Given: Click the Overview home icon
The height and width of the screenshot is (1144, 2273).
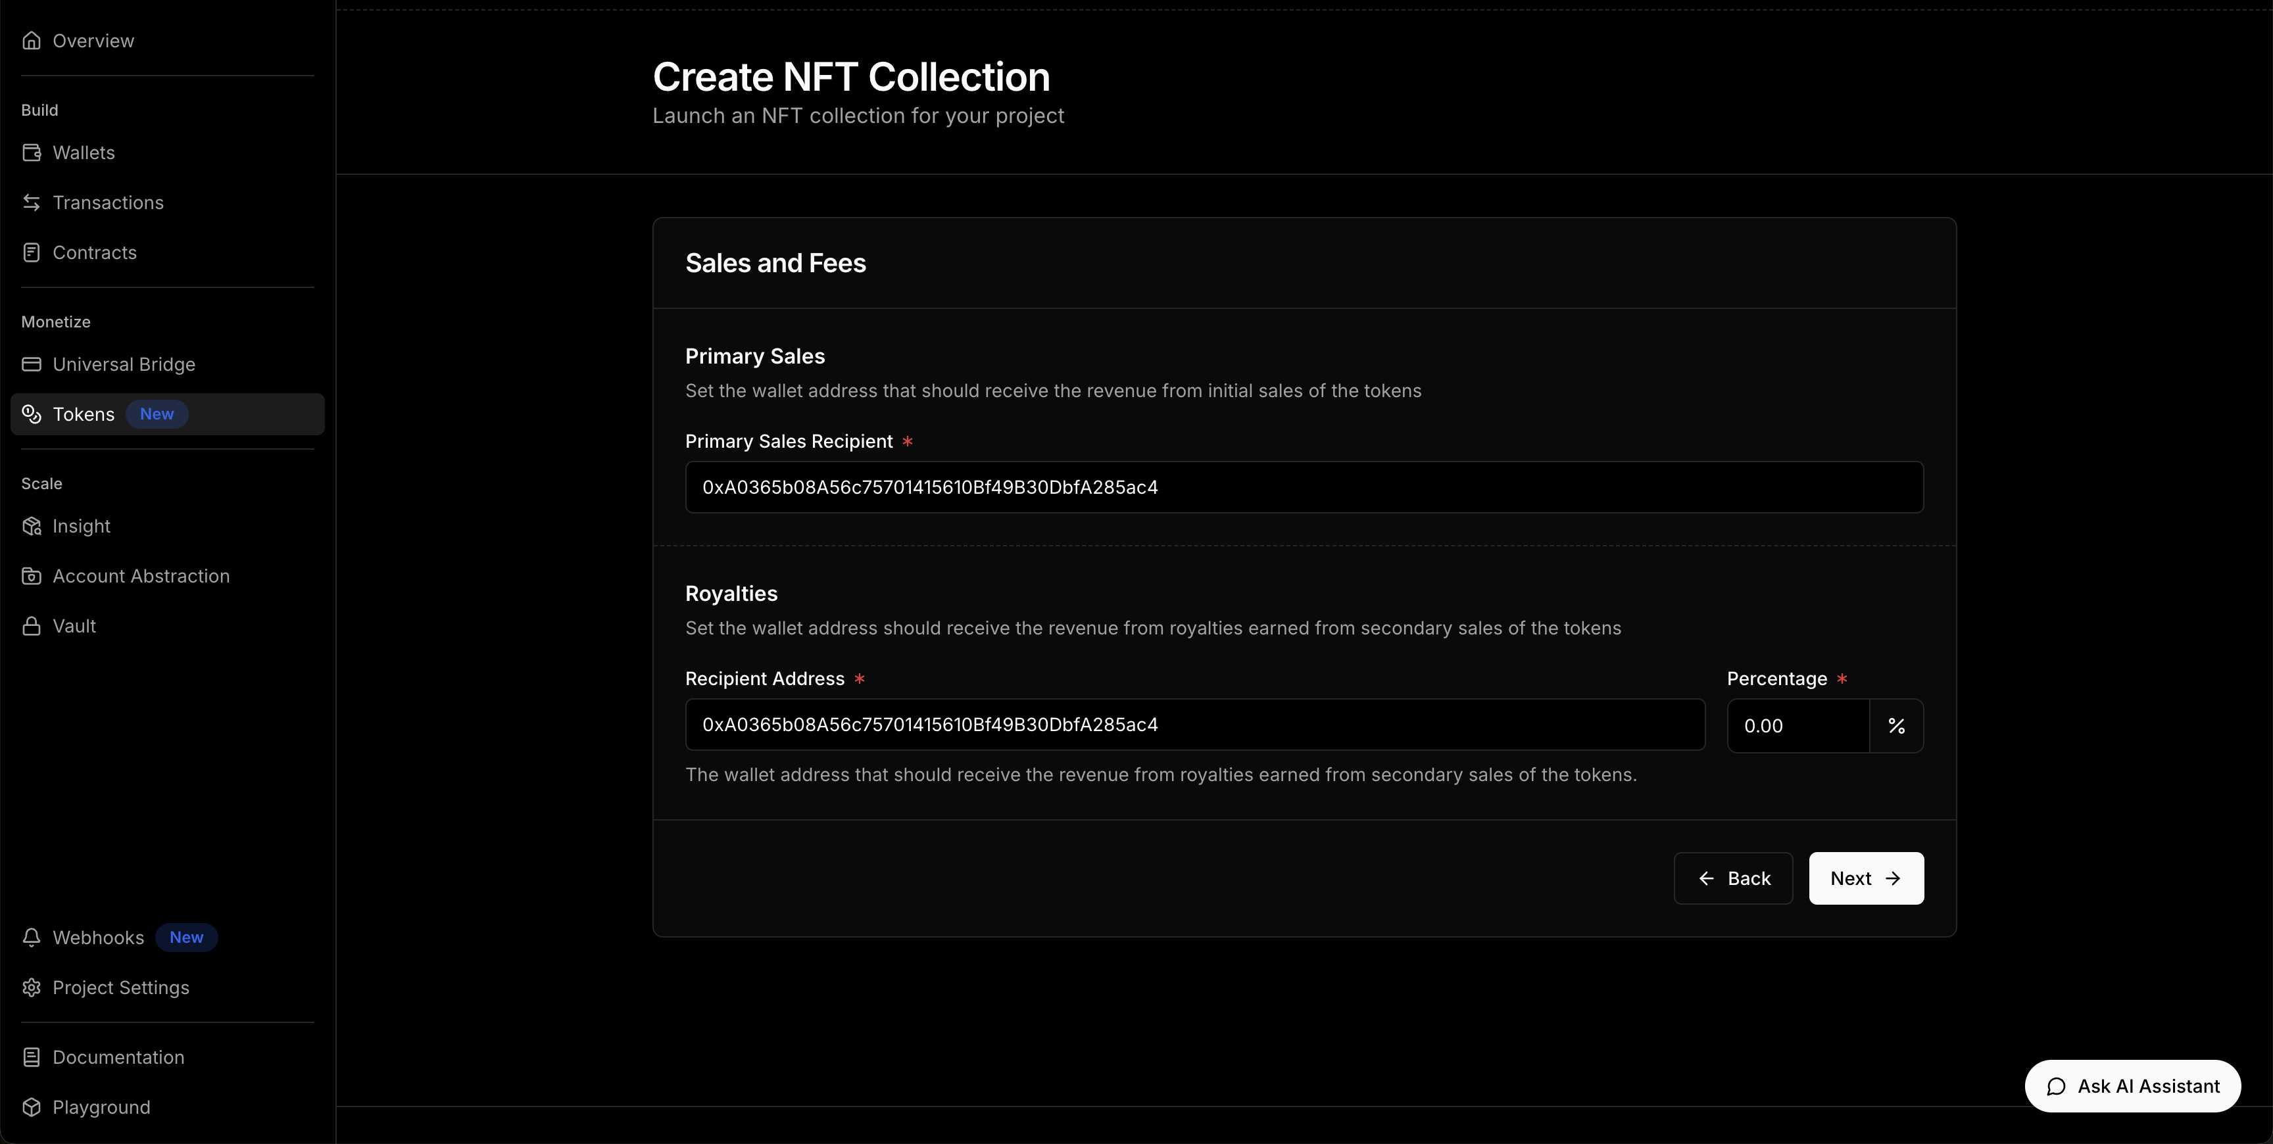Looking at the screenshot, I should pos(32,41).
